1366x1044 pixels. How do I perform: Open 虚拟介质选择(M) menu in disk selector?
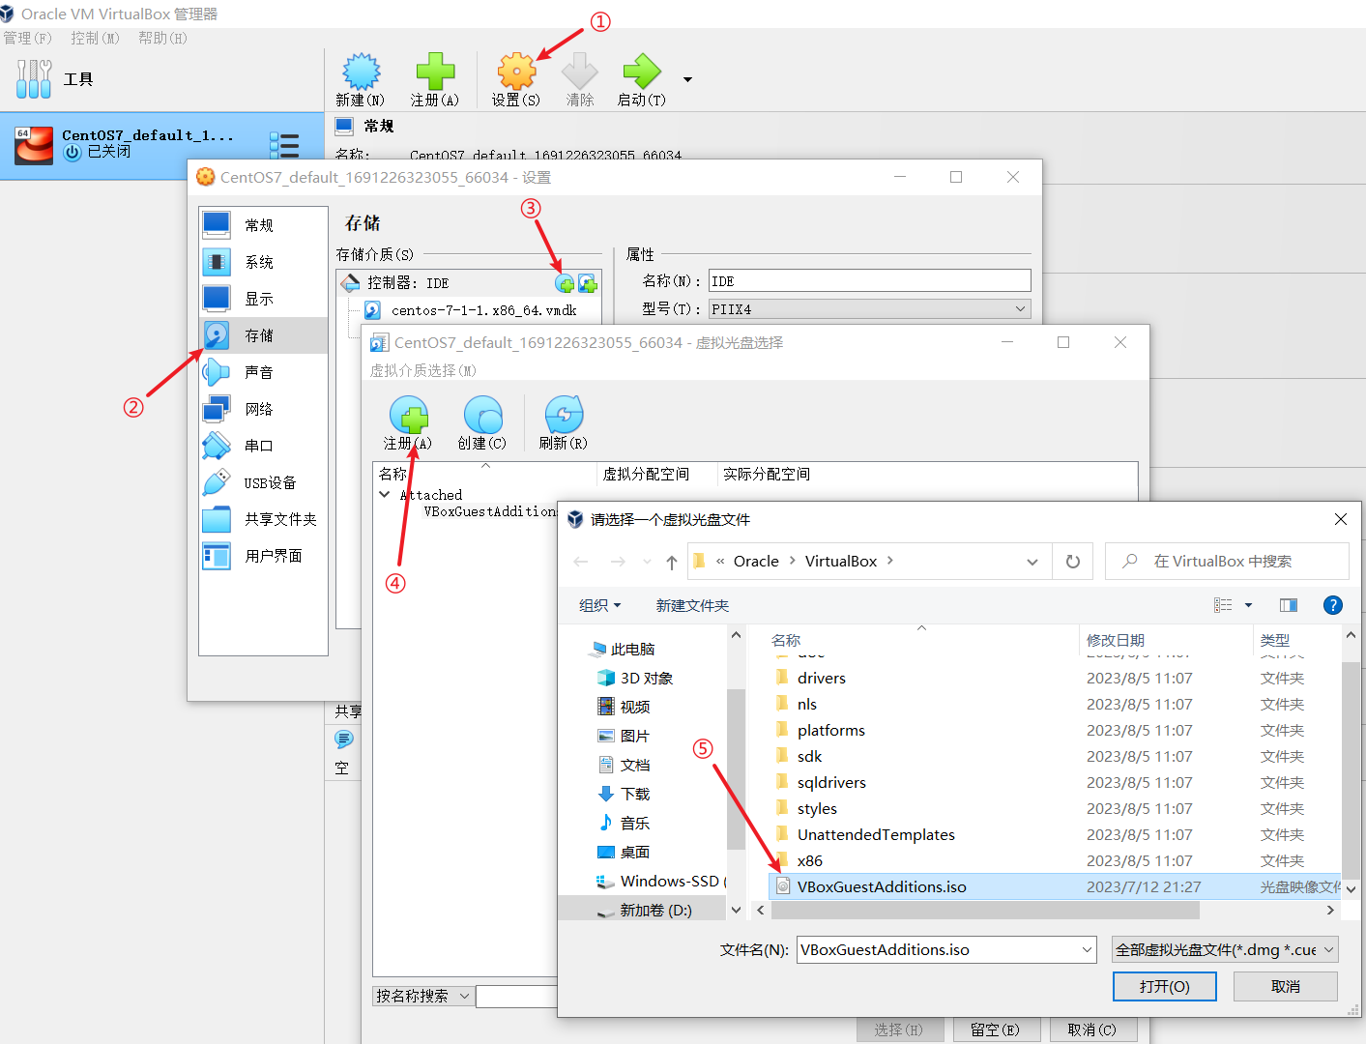tap(423, 370)
